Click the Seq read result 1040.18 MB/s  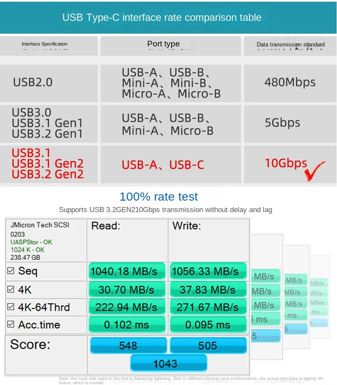click(x=127, y=271)
